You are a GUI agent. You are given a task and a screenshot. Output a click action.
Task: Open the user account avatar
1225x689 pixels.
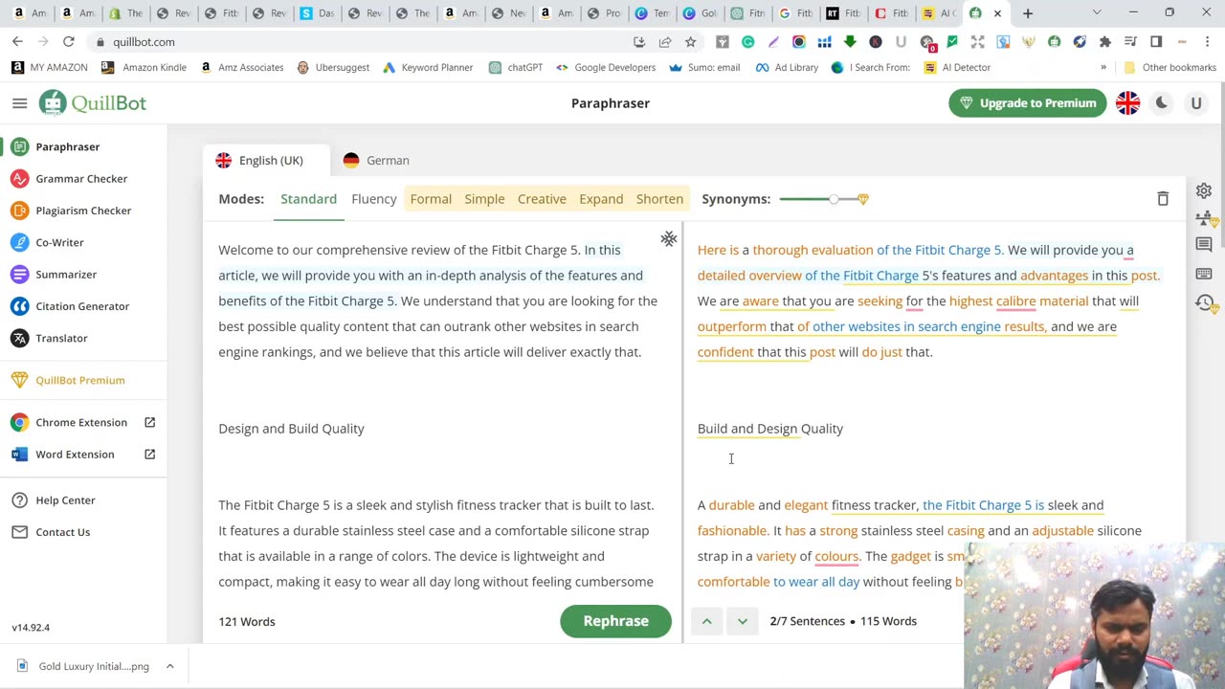point(1196,103)
